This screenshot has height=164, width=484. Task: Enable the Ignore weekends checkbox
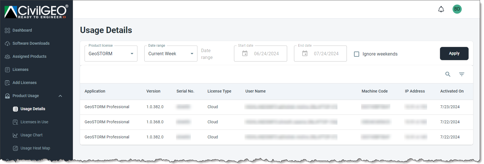pos(357,54)
